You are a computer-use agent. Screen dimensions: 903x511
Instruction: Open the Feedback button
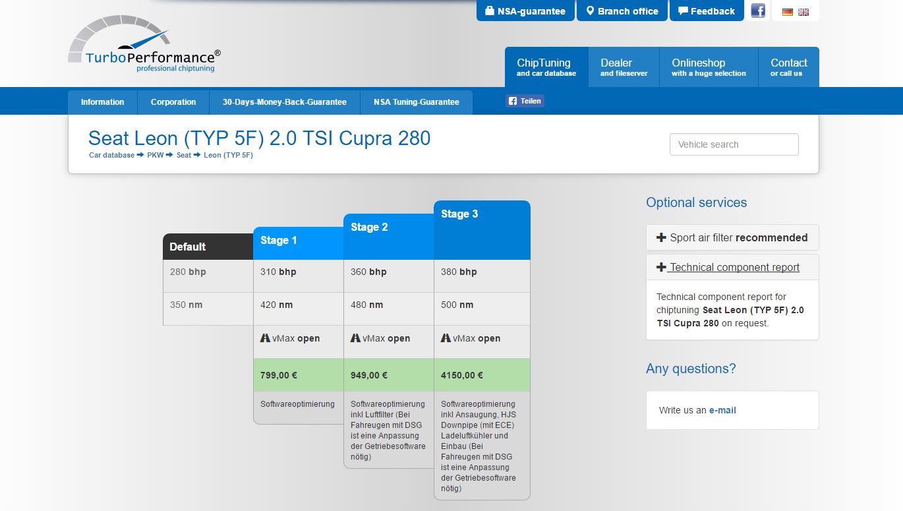pos(707,11)
